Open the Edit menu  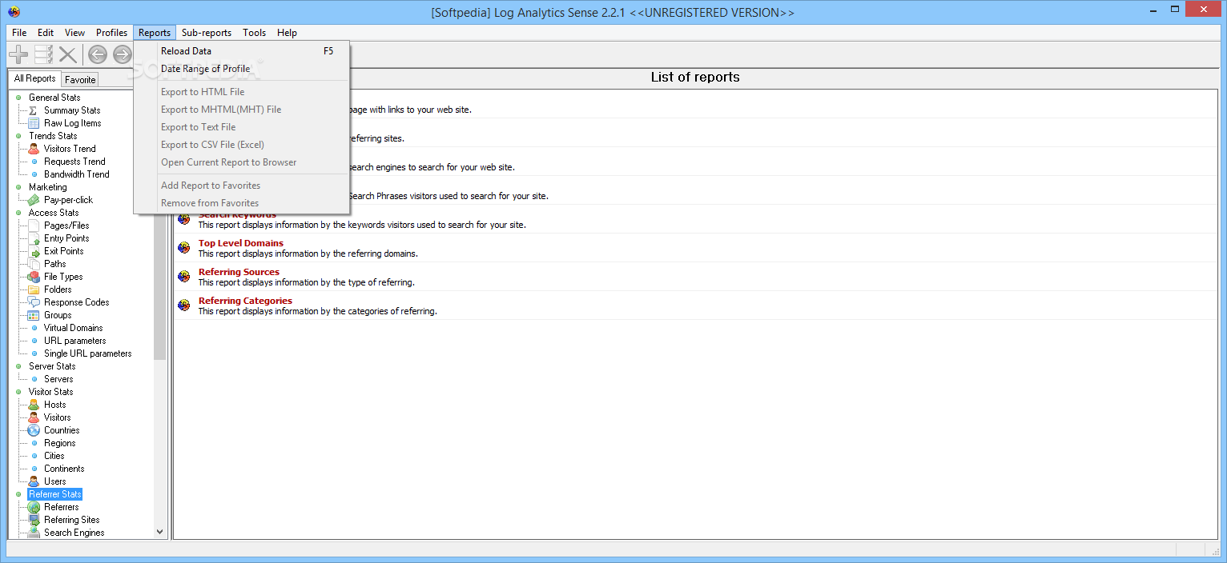[x=46, y=33]
